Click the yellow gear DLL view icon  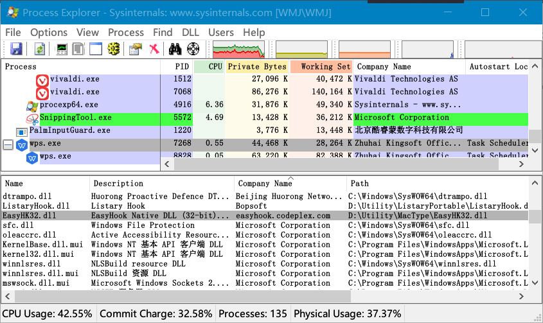(113, 49)
